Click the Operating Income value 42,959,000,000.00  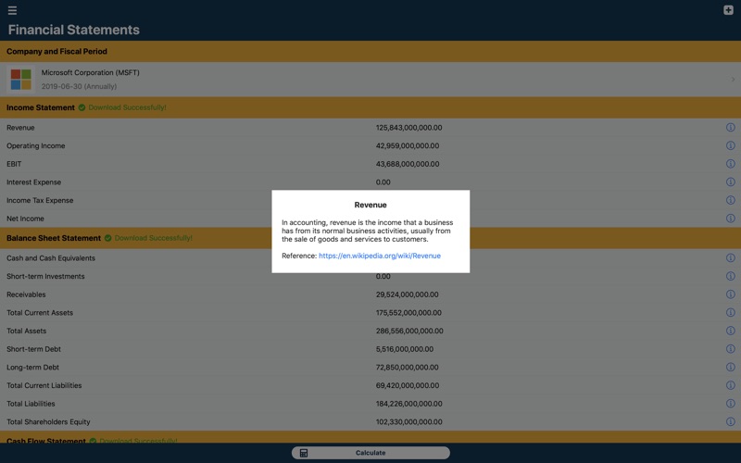(408, 145)
